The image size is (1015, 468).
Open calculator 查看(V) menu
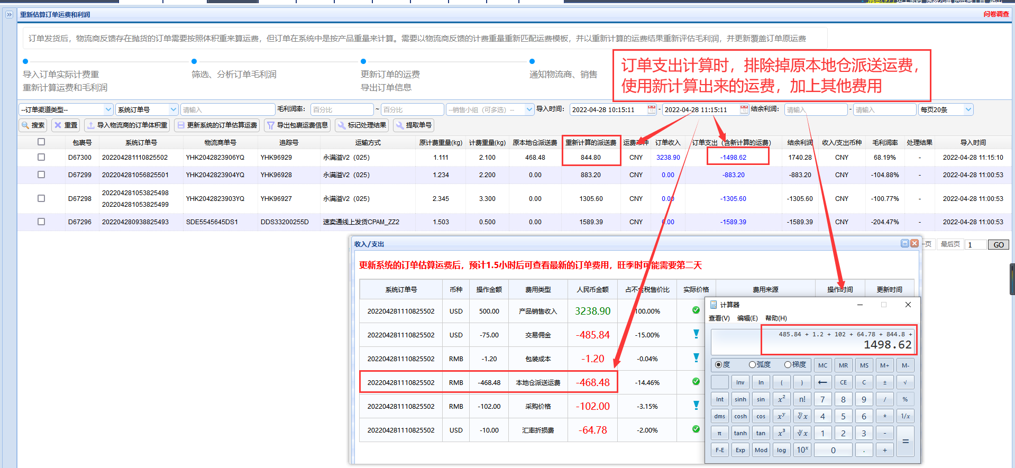pyautogui.click(x=719, y=318)
